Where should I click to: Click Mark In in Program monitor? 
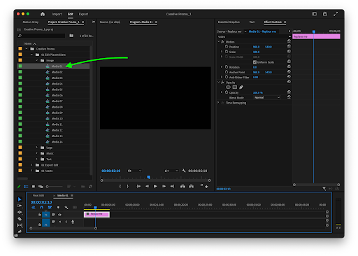(120, 186)
